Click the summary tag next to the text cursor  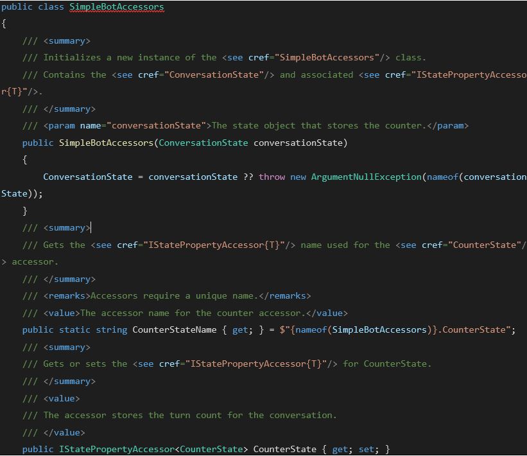pyautogui.click(x=67, y=228)
